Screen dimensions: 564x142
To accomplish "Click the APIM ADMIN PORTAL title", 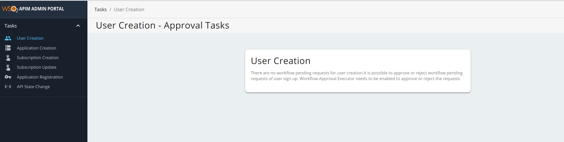I will tap(42, 9).
